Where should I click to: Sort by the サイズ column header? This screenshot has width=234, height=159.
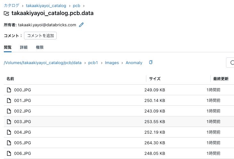coord(154,79)
